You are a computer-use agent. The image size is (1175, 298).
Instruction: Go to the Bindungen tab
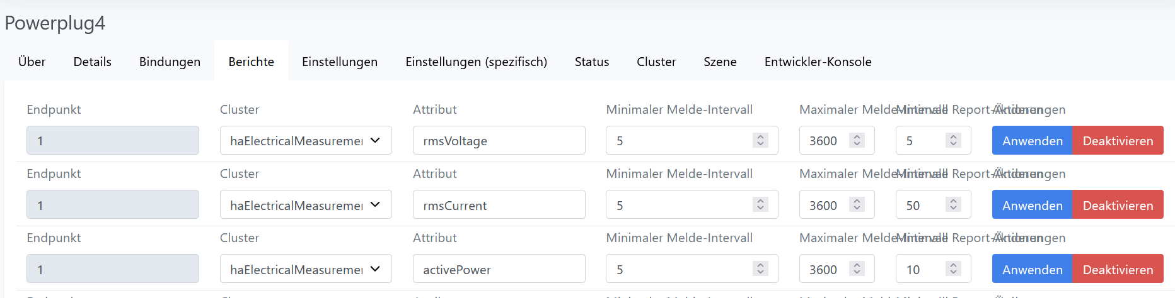[x=170, y=62]
